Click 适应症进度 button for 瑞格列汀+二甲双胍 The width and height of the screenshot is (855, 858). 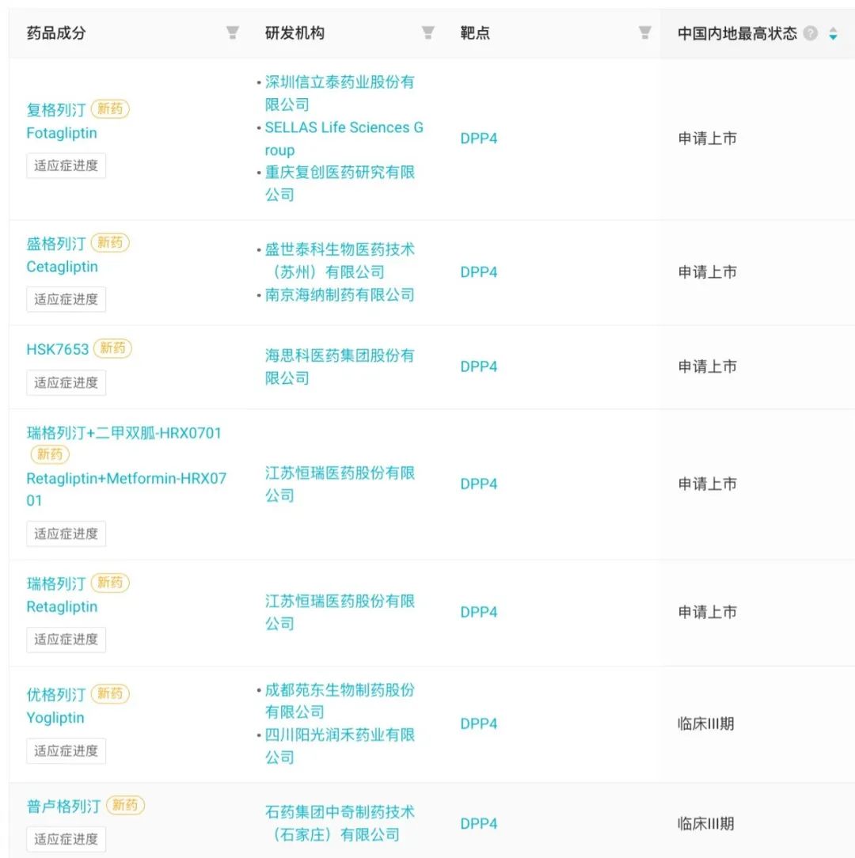point(66,533)
